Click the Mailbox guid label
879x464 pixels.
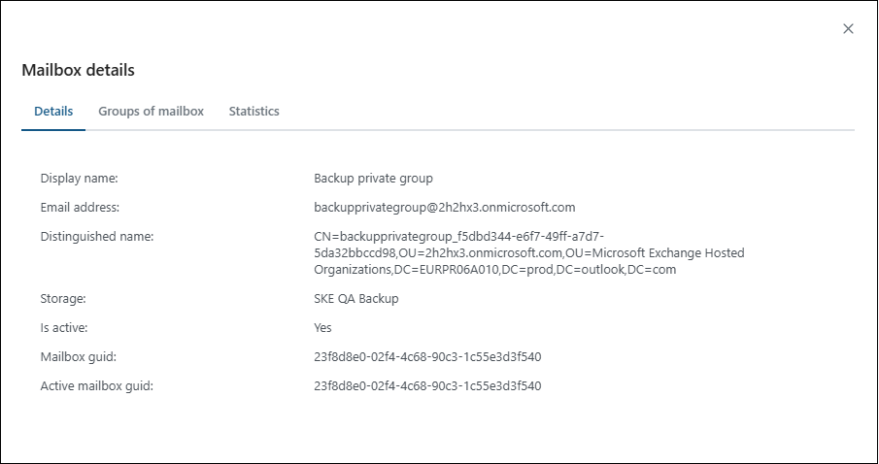tap(78, 357)
